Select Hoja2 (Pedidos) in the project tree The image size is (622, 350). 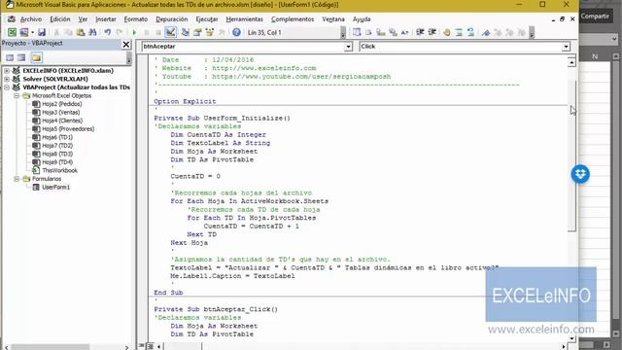62,104
